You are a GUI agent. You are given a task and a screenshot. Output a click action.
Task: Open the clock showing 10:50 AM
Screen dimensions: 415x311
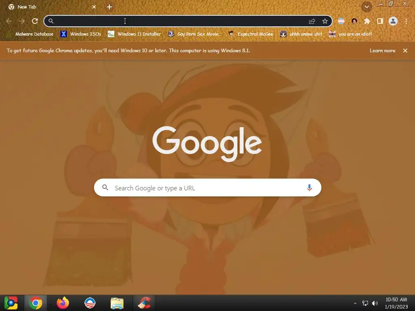pos(396,303)
